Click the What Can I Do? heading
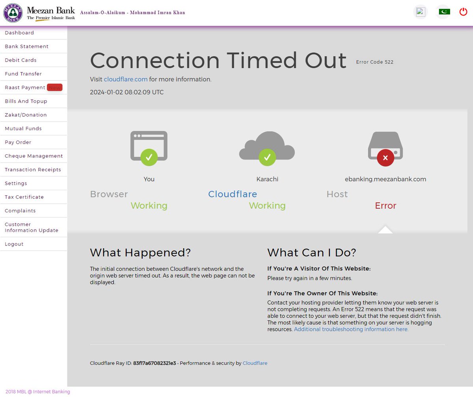Screen dimensions: 473x397 point(312,253)
